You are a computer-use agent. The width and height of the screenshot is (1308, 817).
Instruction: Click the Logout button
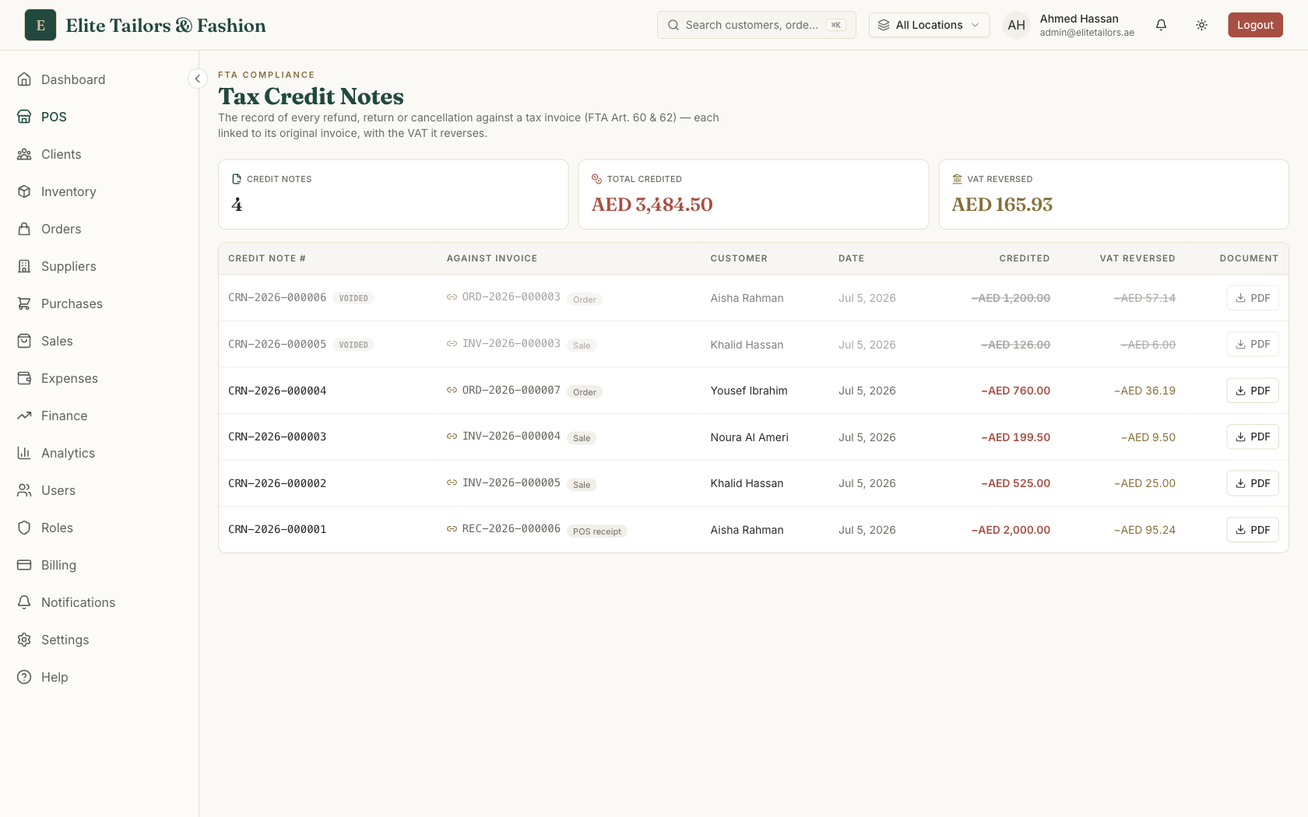[x=1255, y=25]
